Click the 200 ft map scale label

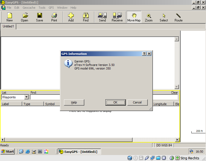point(199,131)
